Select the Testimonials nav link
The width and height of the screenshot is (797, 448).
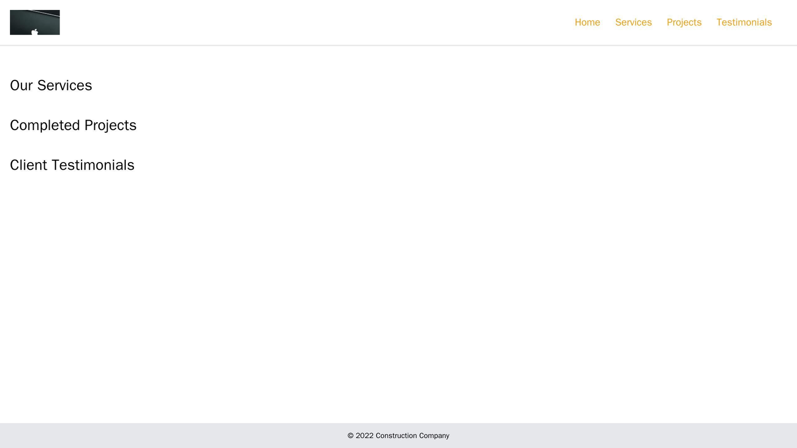[743, 22]
